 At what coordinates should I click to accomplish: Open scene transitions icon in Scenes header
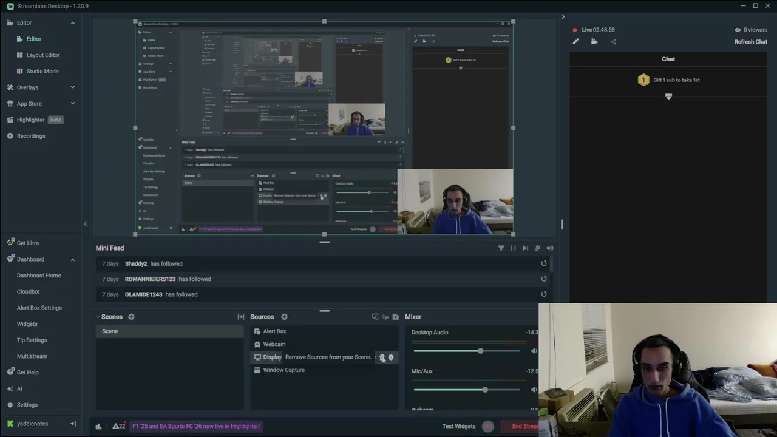coord(241,317)
